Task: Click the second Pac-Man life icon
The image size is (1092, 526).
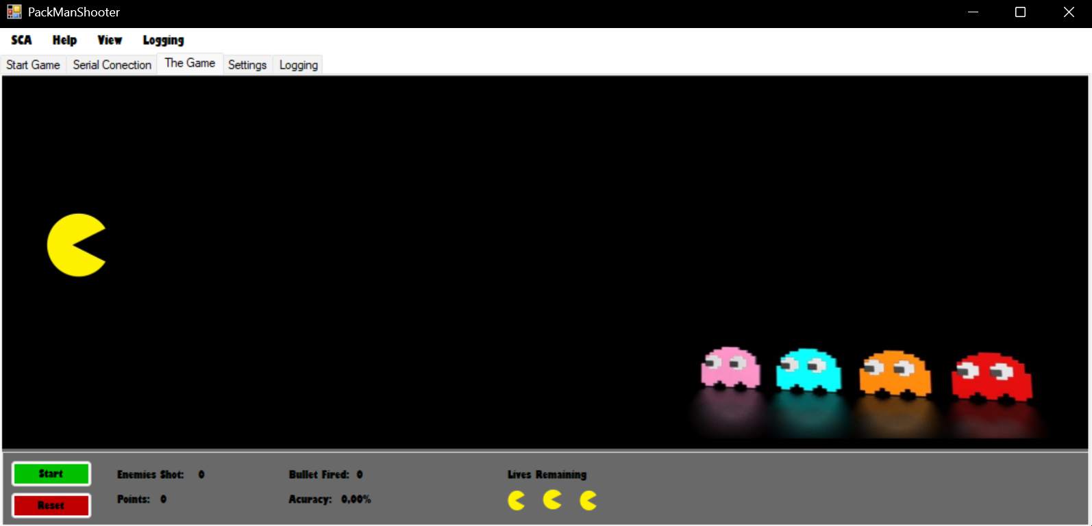Action: pyautogui.click(x=552, y=500)
